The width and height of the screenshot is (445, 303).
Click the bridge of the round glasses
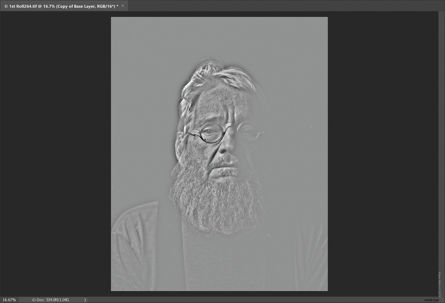point(230,128)
